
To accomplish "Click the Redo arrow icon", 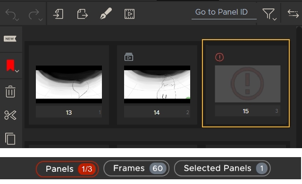I will pos(34,14).
